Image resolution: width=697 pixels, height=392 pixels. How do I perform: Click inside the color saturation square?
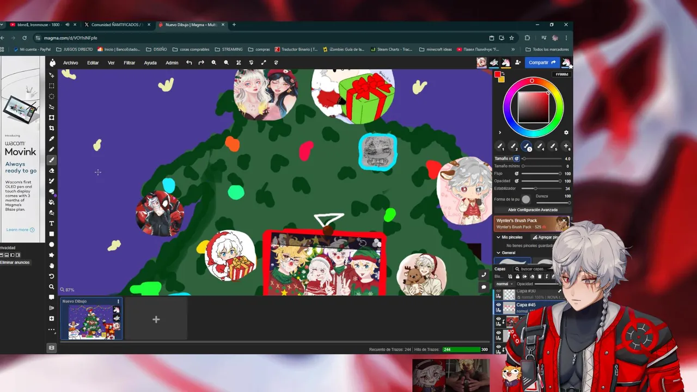pos(533,107)
